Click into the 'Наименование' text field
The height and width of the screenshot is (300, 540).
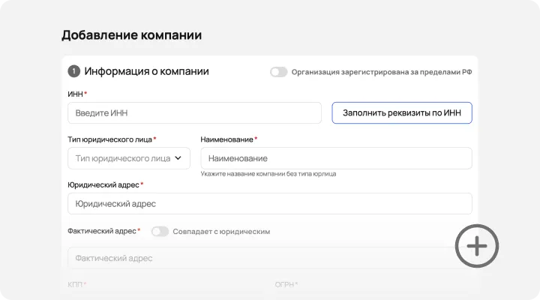coord(336,158)
